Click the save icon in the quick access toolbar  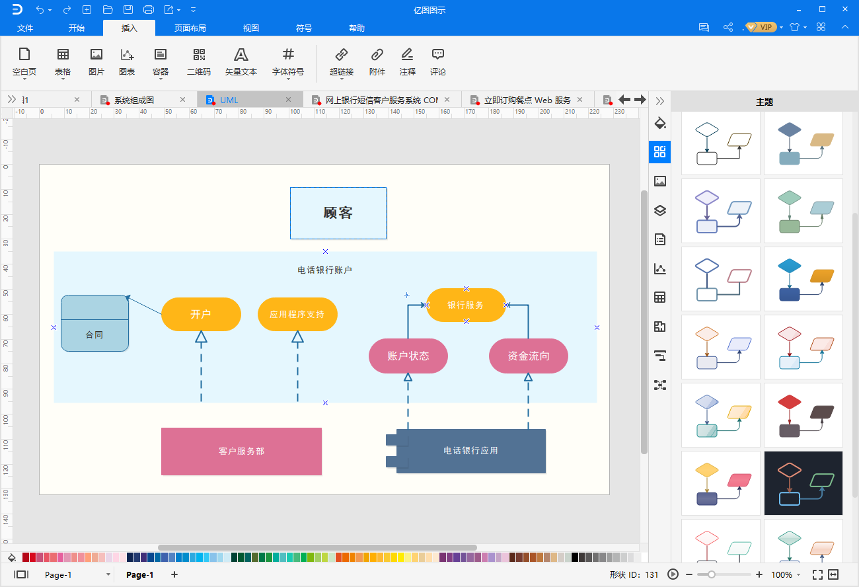tap(128, 9)
